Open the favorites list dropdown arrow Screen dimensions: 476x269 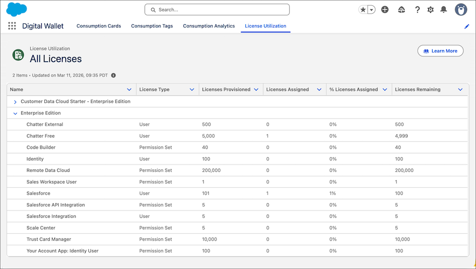(x=372, y=9)
